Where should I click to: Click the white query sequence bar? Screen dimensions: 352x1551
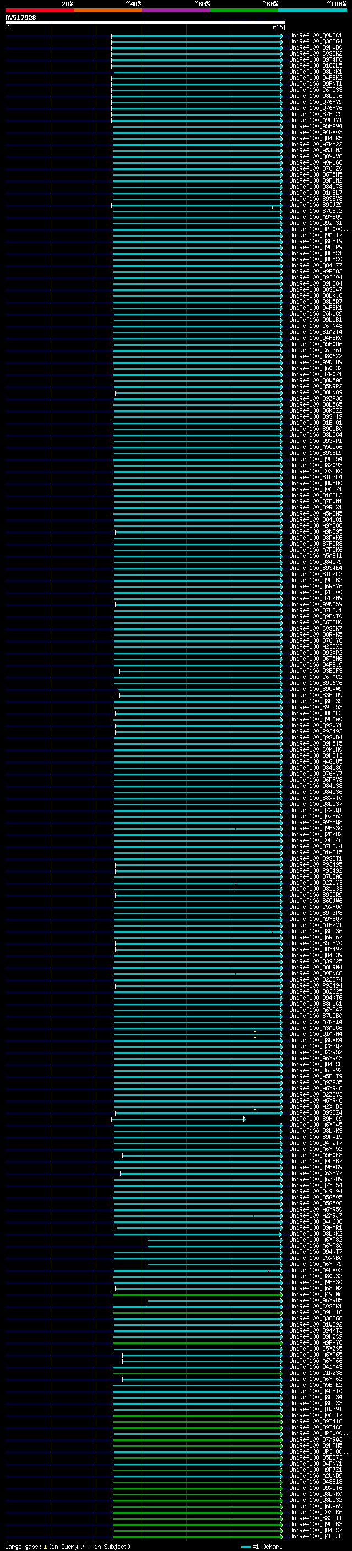pyautogui.click(x=145, y=22)
